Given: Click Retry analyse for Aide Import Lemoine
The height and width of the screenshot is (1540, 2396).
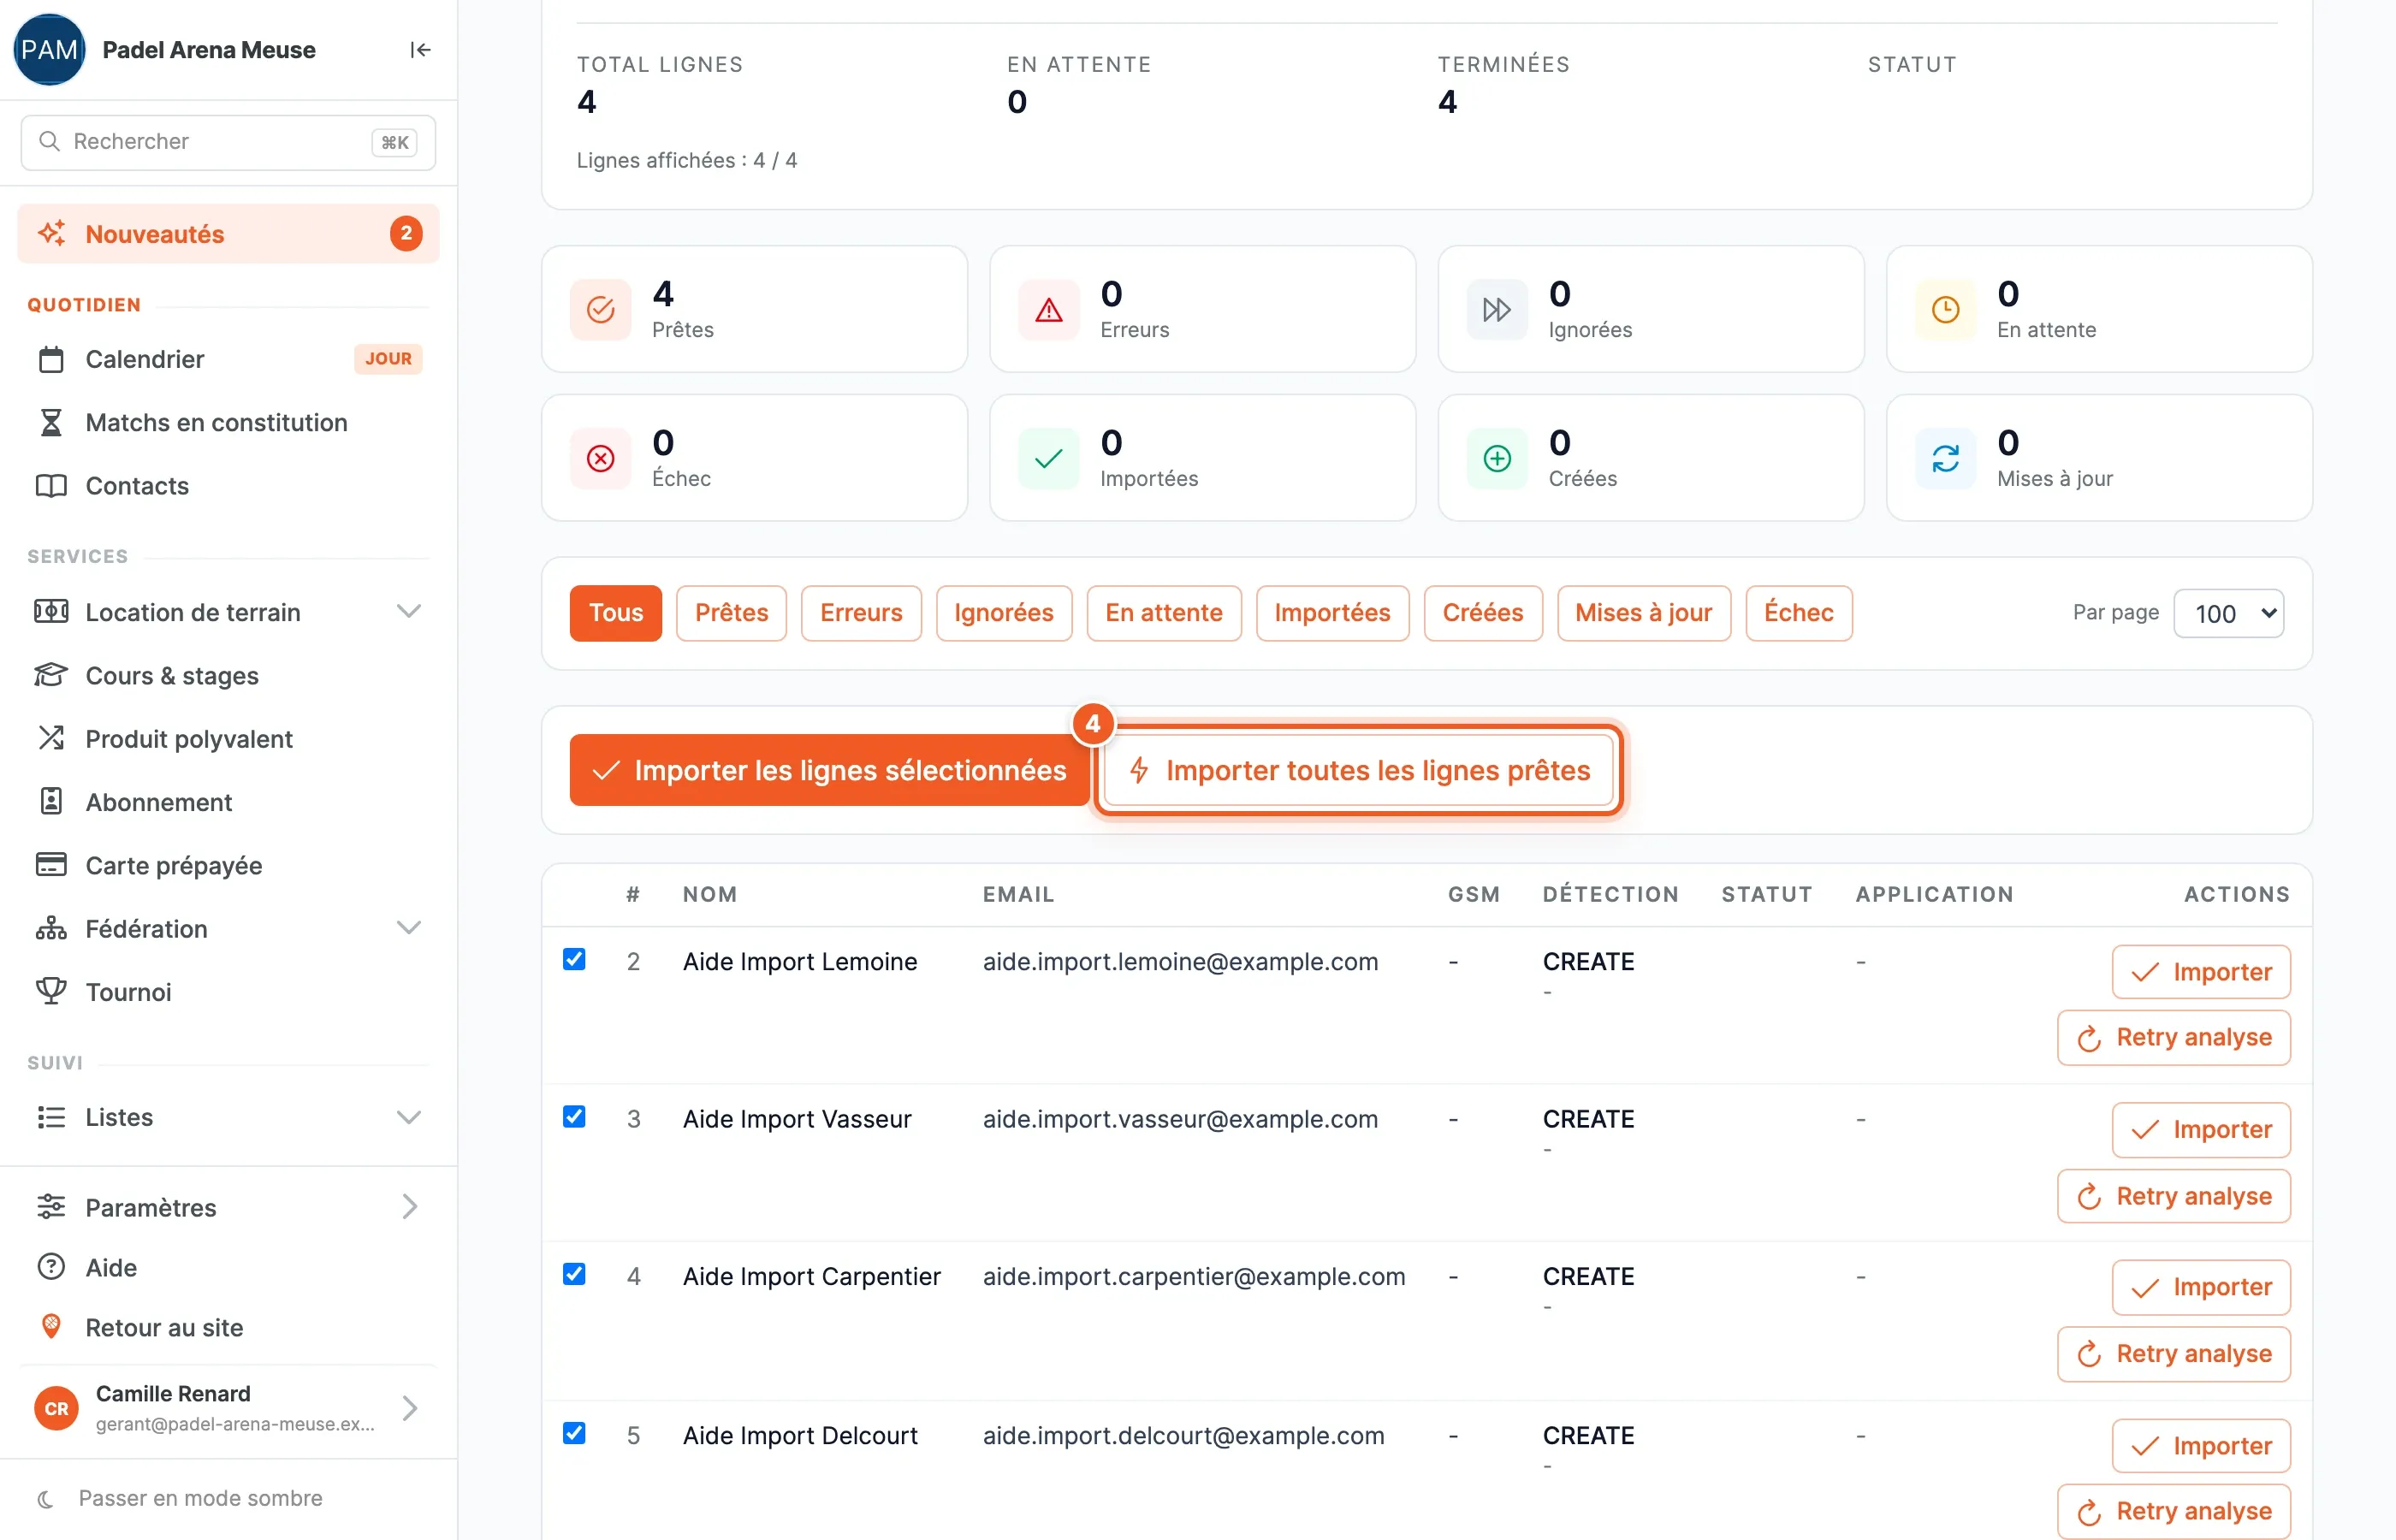Looking at the screenshot, I should coord(2174,1038).
